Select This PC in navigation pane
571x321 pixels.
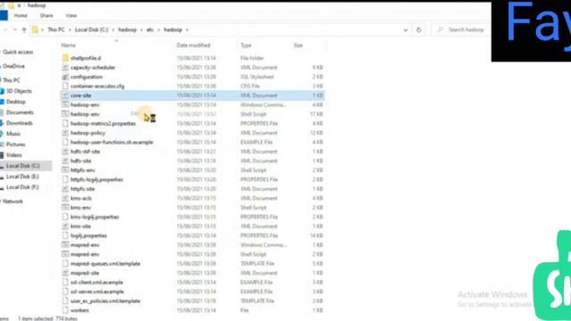coord(12,80)
